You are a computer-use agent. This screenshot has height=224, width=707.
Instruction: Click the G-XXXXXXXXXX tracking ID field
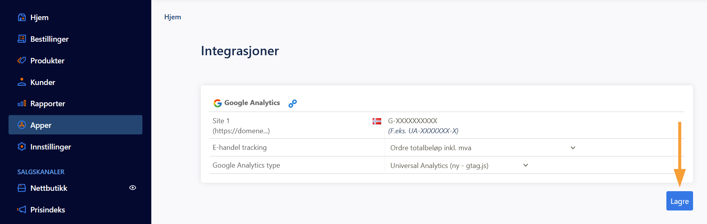click(413, 121)
